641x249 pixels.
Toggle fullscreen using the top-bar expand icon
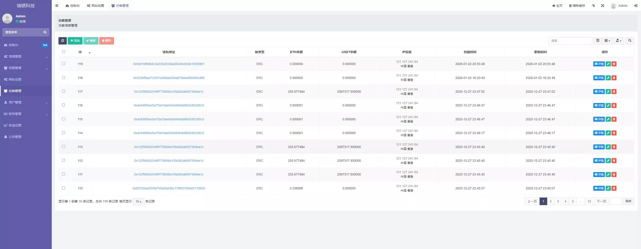point(602,6)
